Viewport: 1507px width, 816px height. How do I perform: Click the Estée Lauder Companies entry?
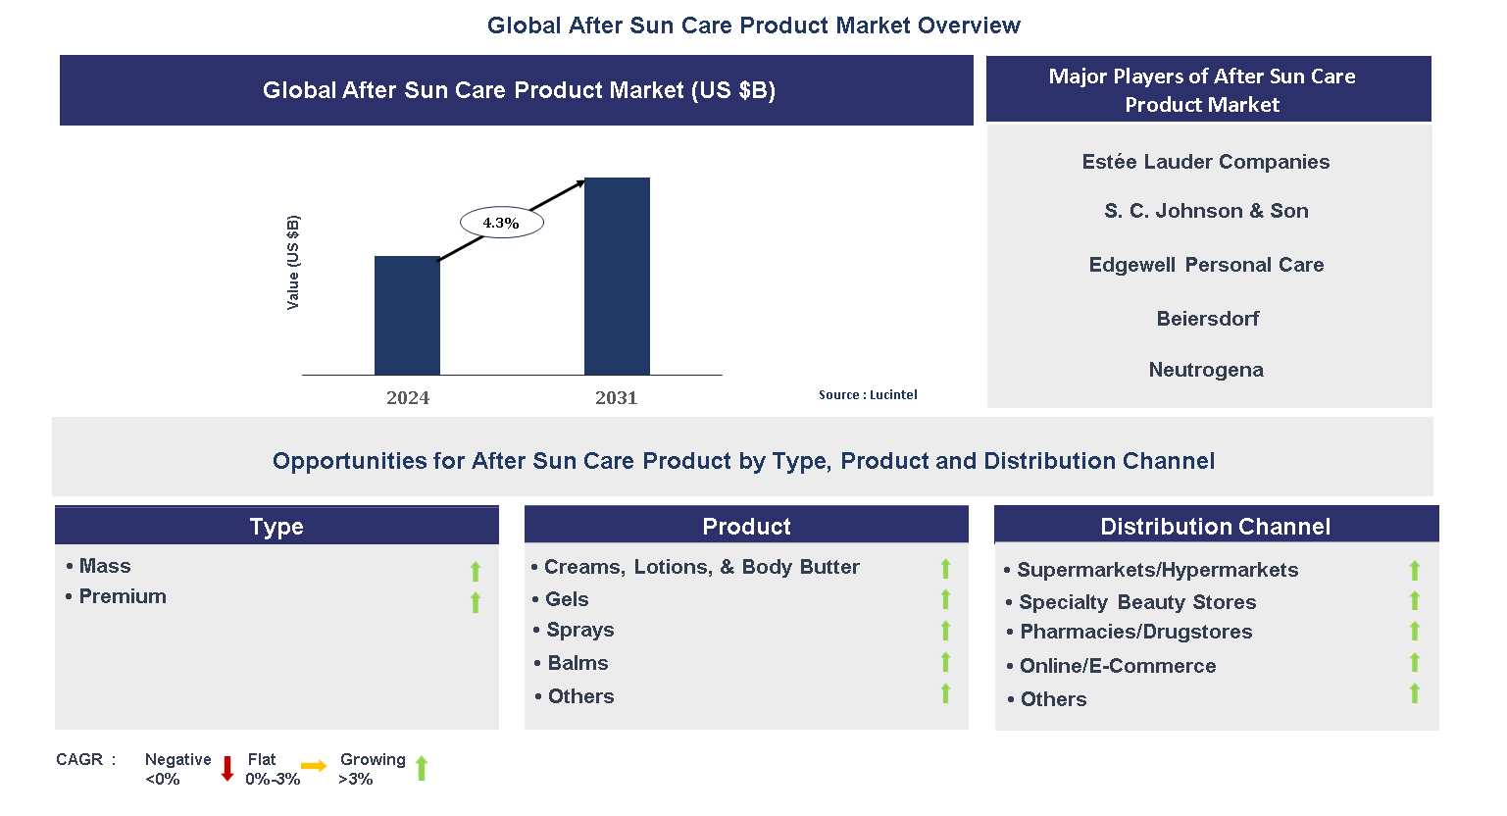1206,161
